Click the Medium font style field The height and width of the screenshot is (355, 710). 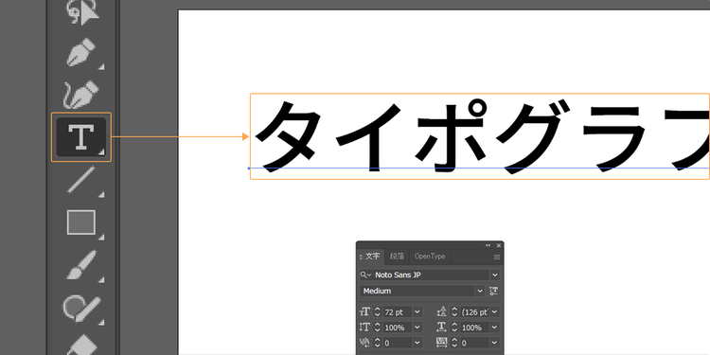[417, 292]
